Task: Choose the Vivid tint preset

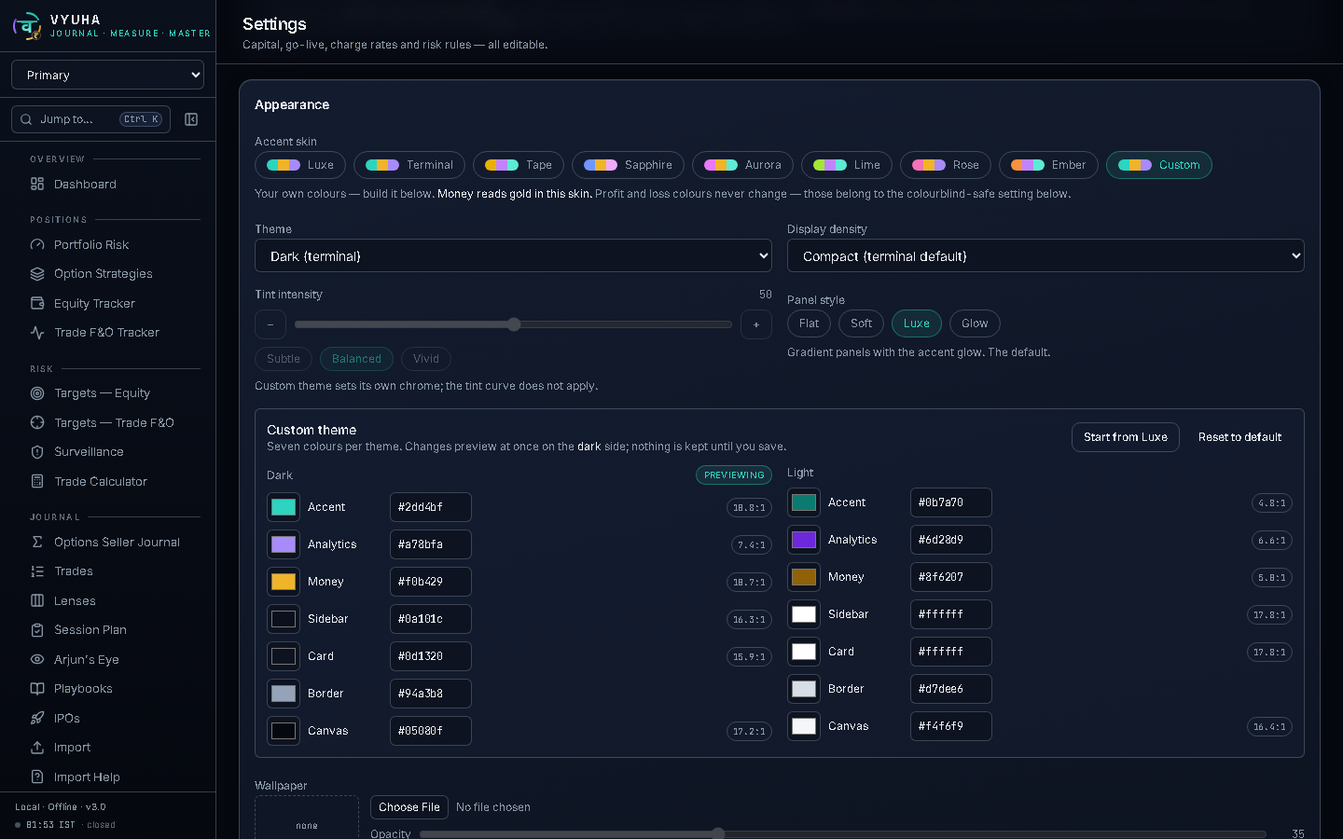Action: (x=426, y=359)
